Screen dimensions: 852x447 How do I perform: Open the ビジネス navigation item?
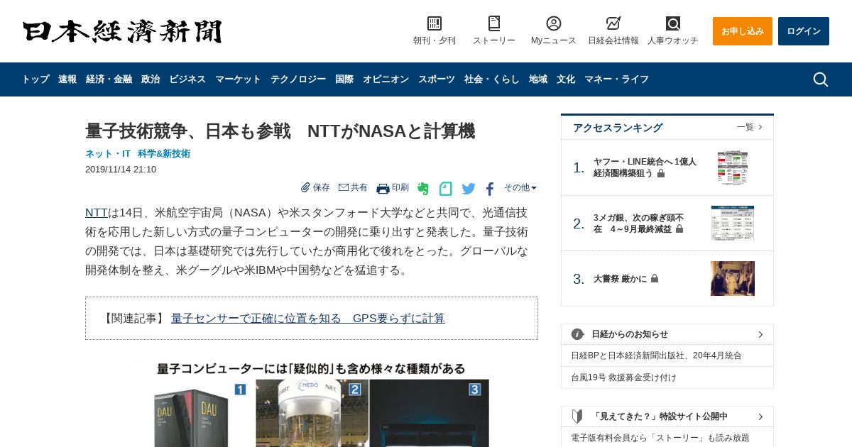coord(187,79)
